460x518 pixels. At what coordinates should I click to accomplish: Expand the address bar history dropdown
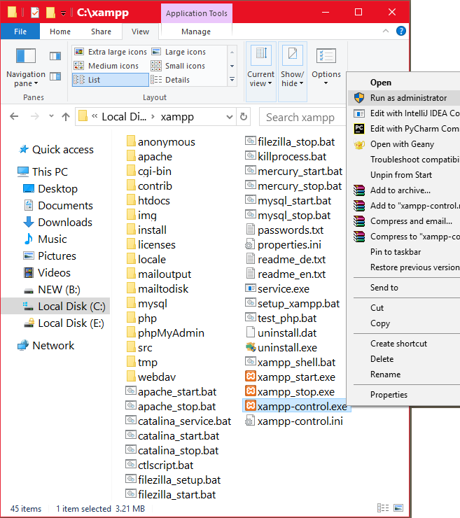pos(230,117)
